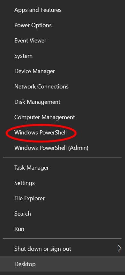Choose Network Connections
The height and width of the screenshot is (275, 125).
point(62,87)
